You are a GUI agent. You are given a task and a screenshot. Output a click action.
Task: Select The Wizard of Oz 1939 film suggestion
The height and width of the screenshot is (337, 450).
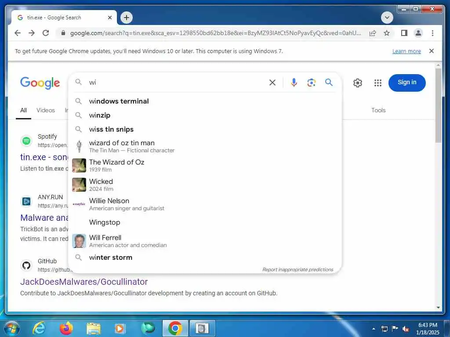(205, 165)
